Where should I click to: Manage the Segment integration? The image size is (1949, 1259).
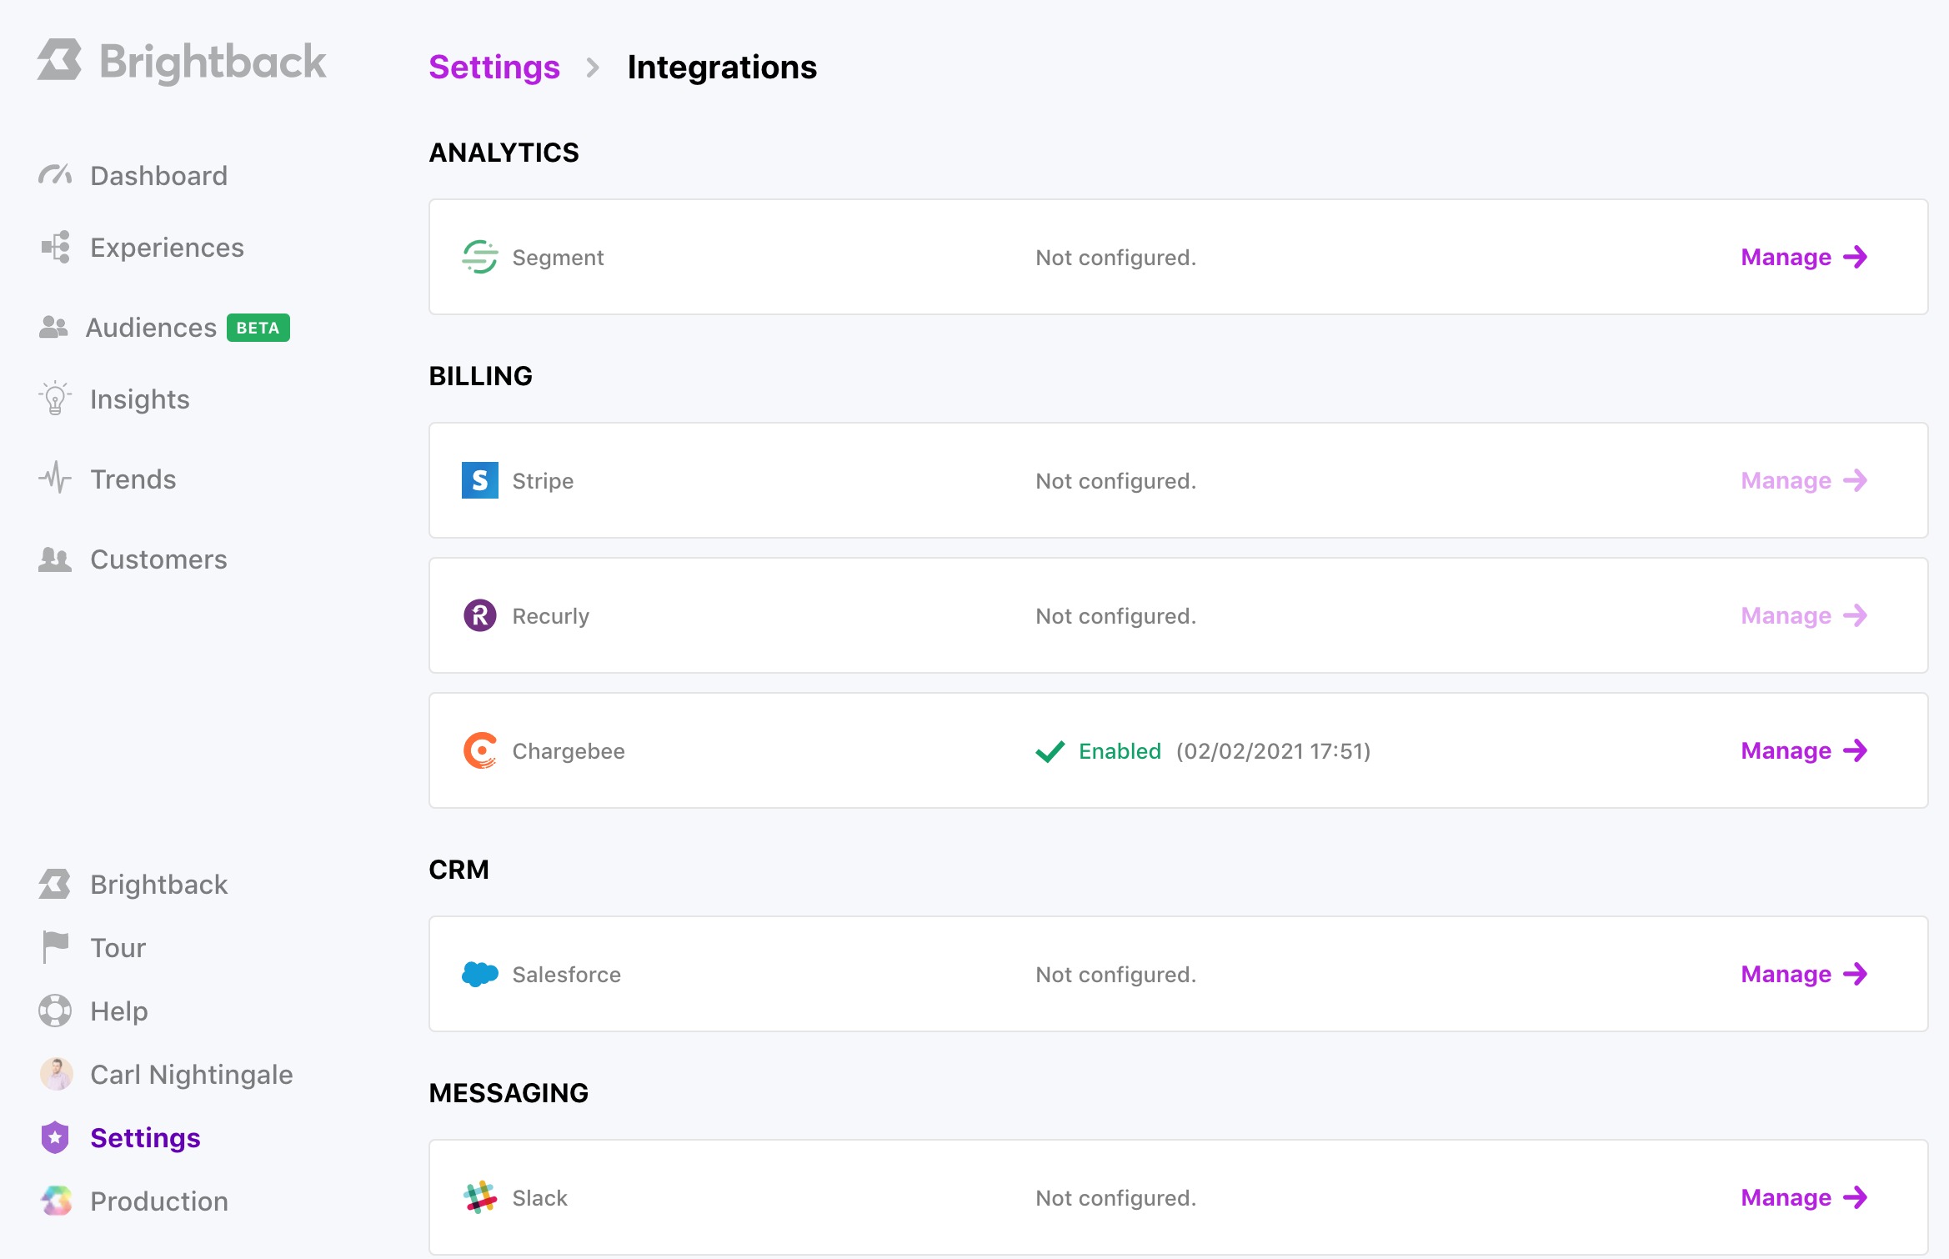(x=1803, y=257)
